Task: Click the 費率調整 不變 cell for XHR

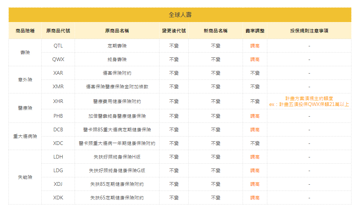Action: pos(255,101)
